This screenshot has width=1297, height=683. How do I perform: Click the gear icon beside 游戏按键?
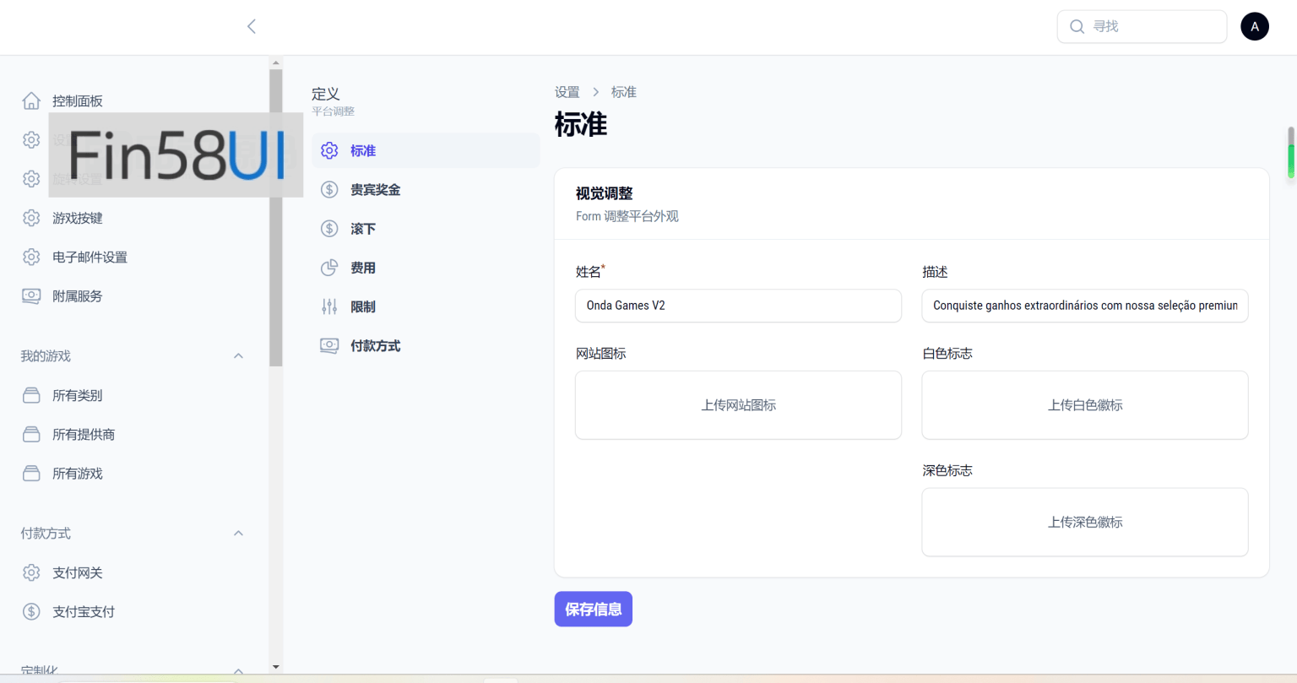point(31,218)
